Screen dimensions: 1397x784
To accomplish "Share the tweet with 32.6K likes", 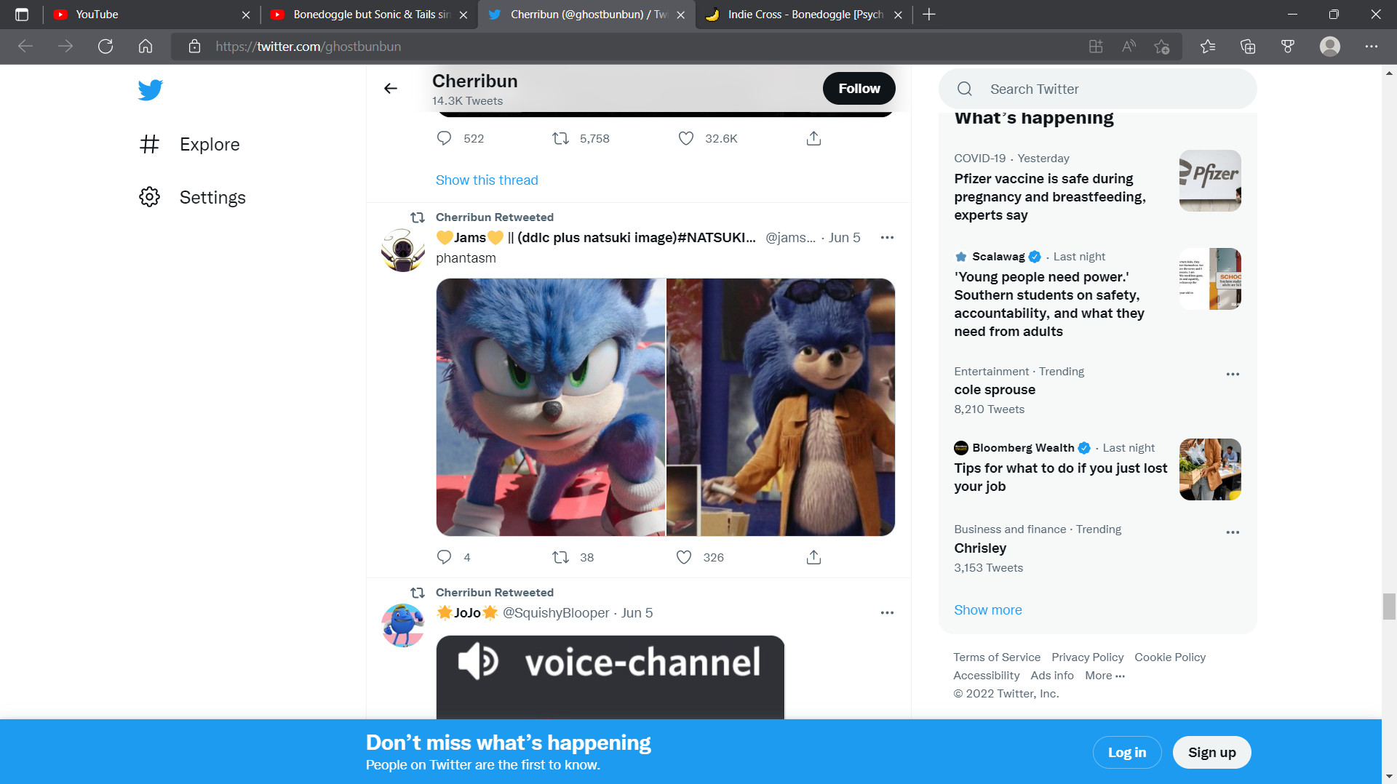I will [x=813, y=138].
